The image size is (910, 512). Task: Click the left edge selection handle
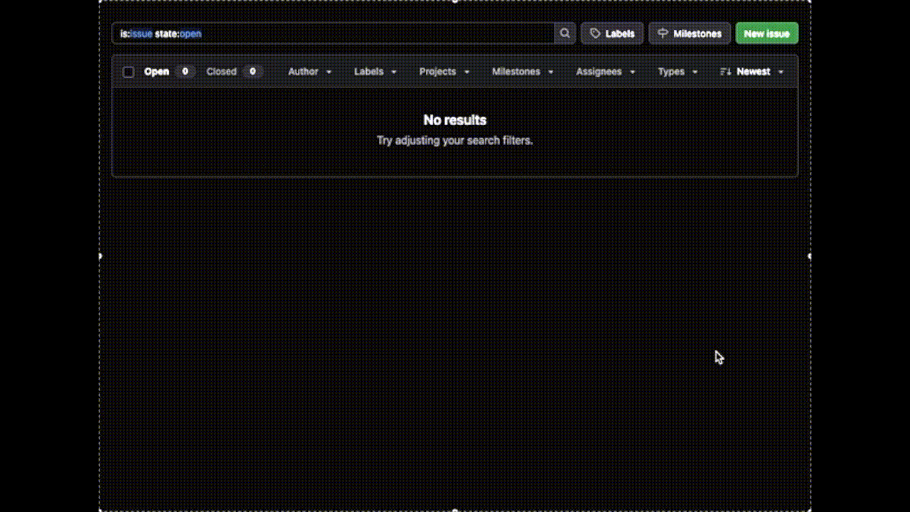click(100, 256)
